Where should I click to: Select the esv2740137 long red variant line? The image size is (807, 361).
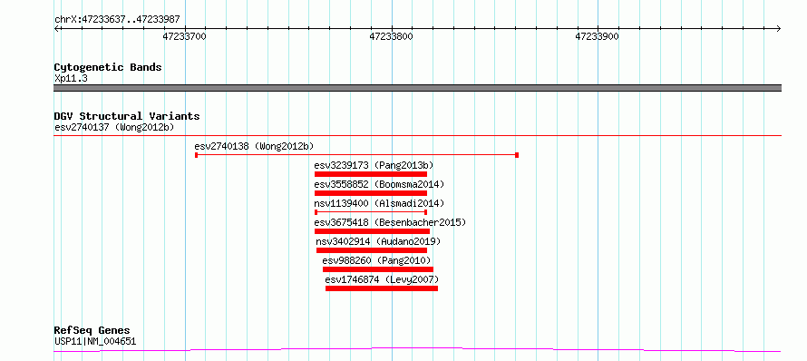(x=417, y=136)
